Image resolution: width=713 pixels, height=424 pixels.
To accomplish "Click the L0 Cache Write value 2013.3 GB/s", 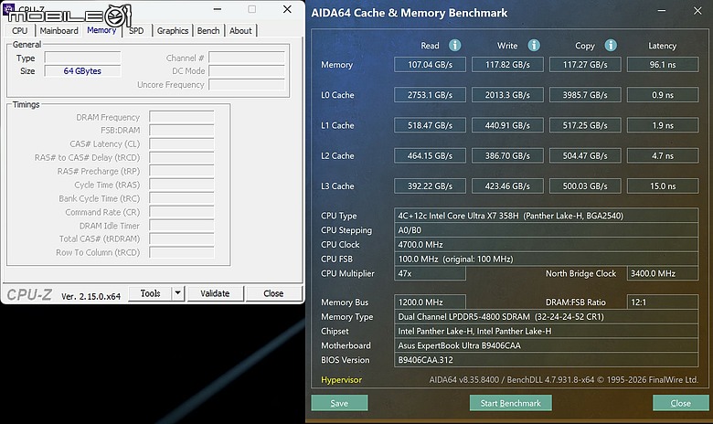I will coord(507,95).
